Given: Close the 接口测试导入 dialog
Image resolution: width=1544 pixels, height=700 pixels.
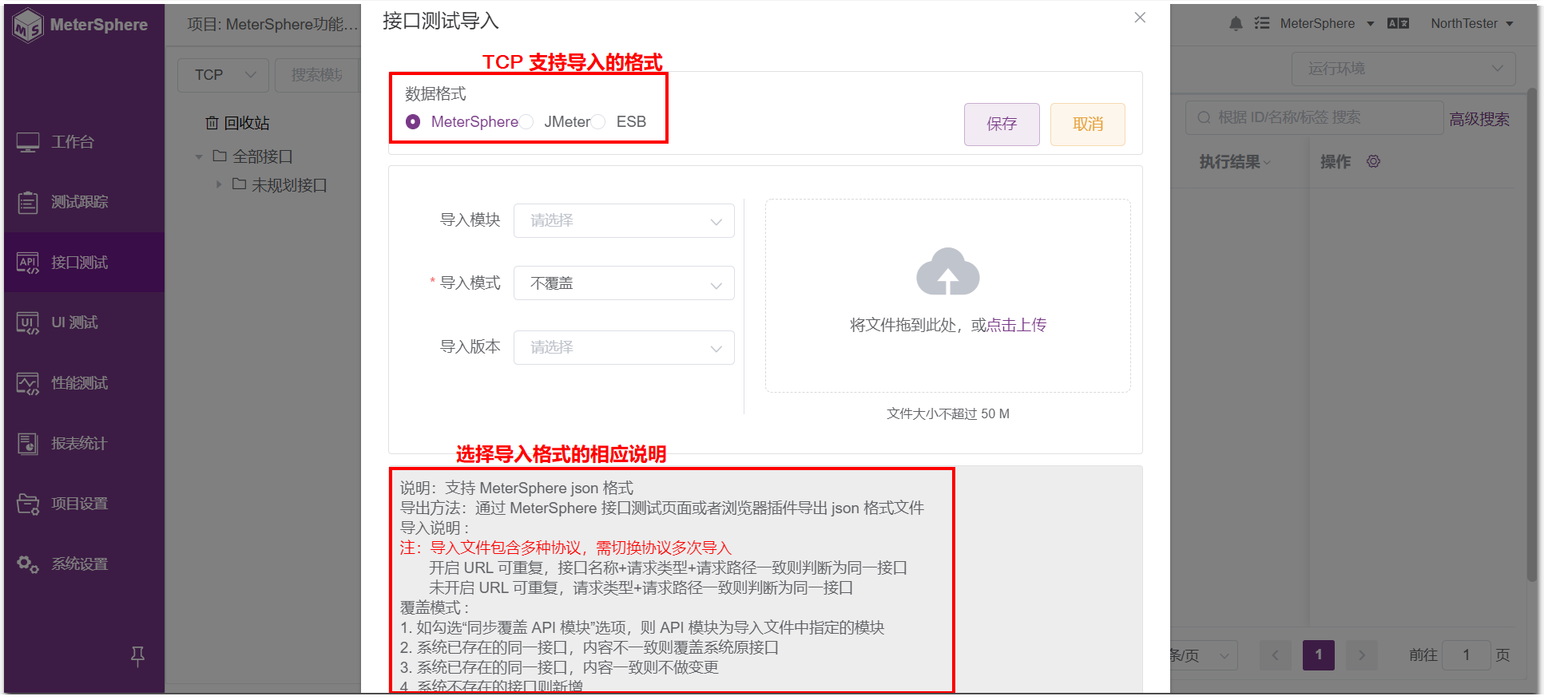Looking at the screenshot, I should click(1140, 18).
